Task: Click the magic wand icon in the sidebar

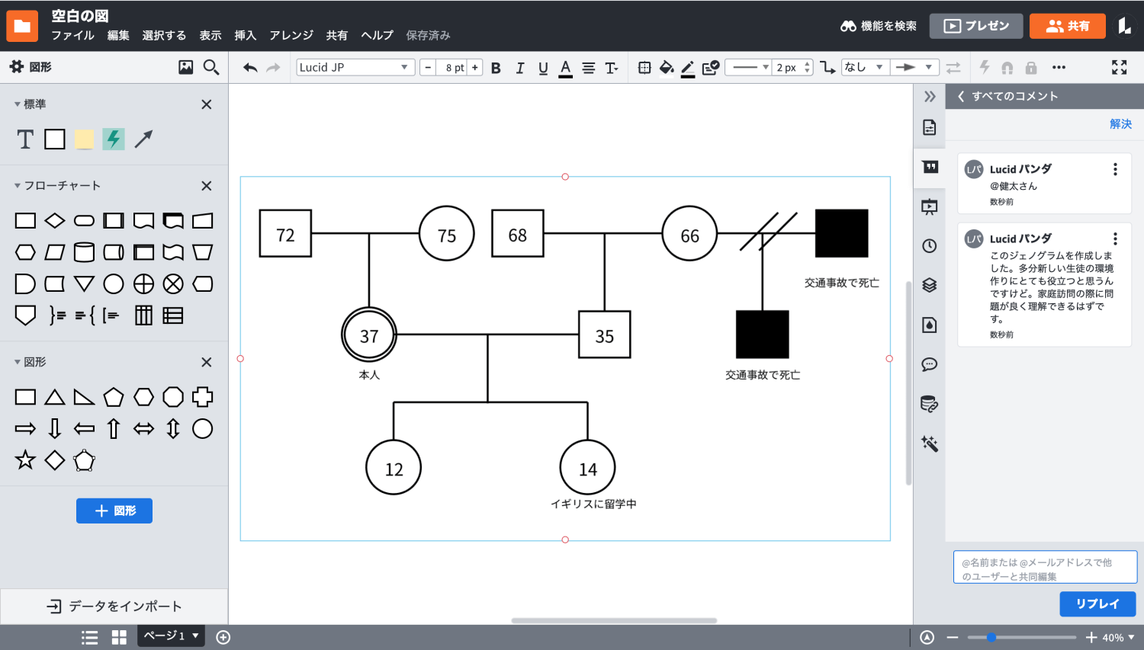Action: point(929,443)
